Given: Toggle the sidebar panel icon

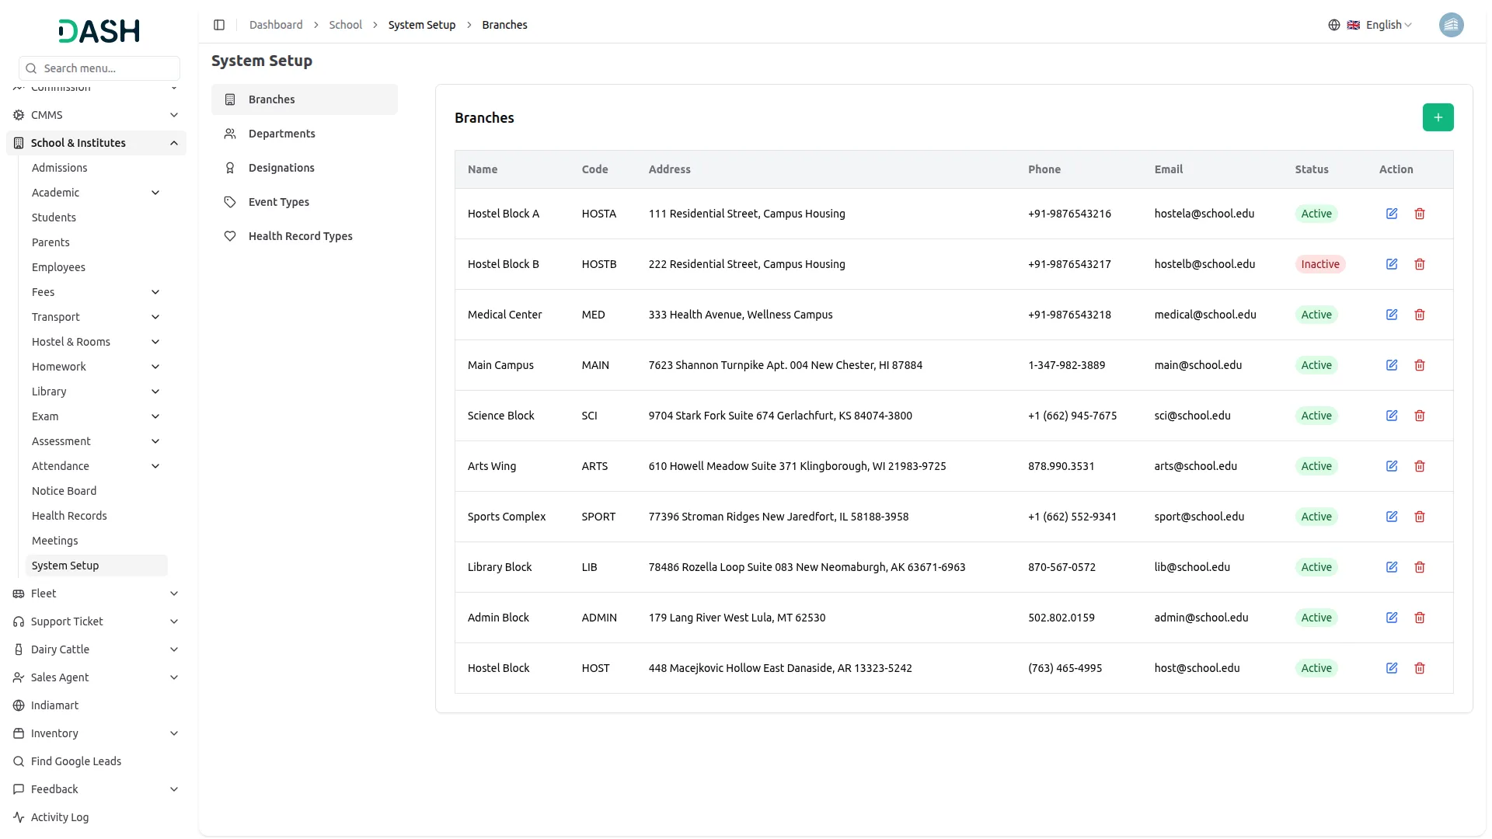Looking at the screenshot, I should (x=219, y=25).
